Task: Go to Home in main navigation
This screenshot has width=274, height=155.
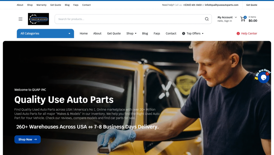Action: click(84, 33)
